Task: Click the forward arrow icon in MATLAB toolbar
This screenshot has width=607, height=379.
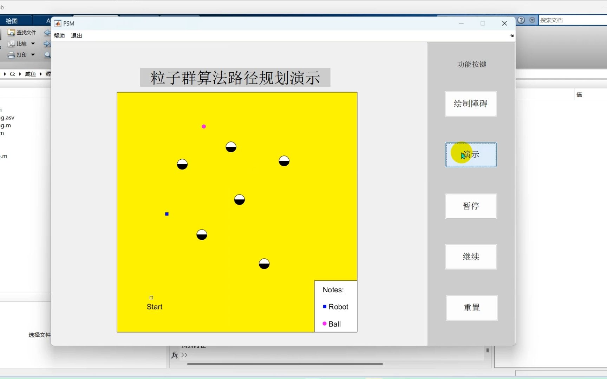Action: [x=47, y=44]
